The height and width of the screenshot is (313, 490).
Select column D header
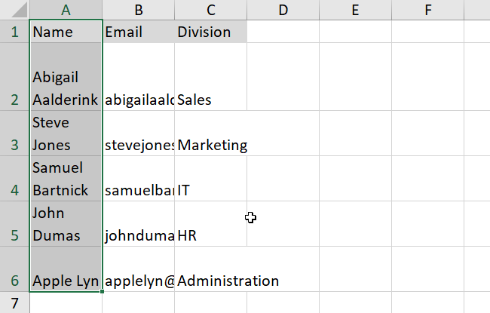(283, 10)
